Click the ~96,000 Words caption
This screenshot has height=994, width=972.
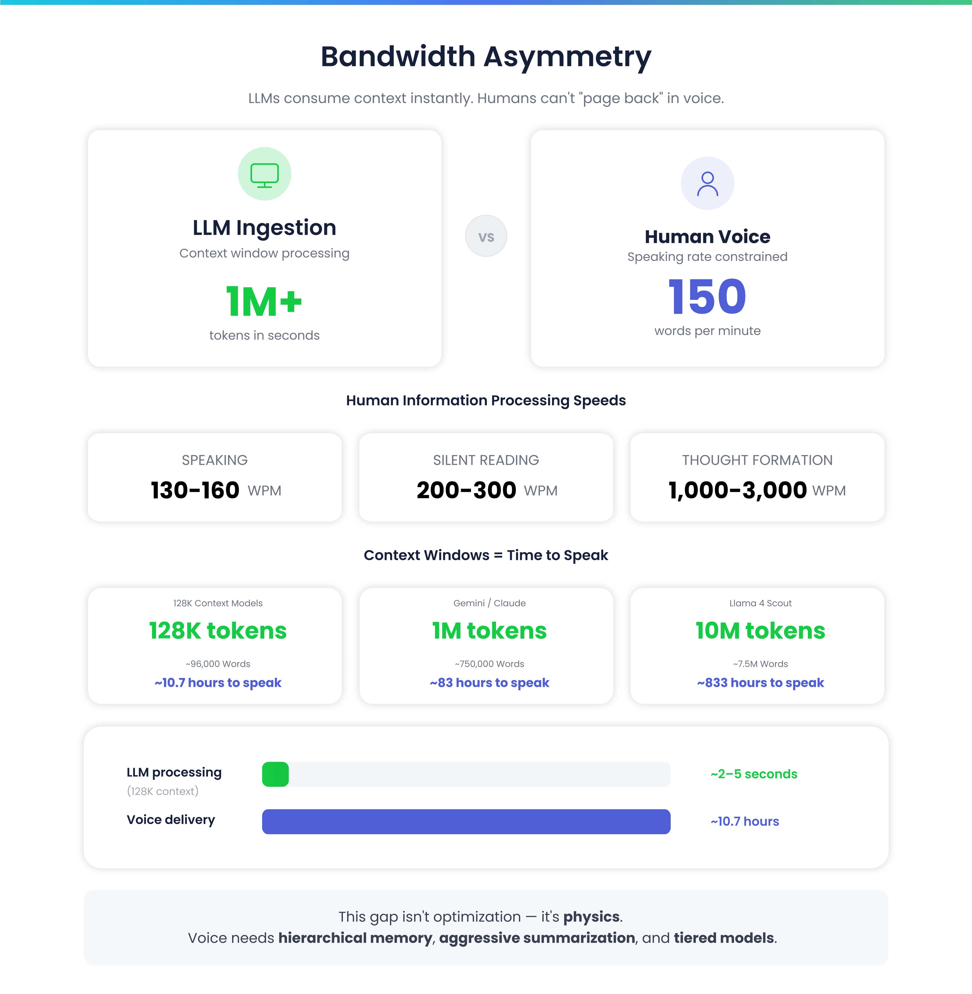[218, 664]
